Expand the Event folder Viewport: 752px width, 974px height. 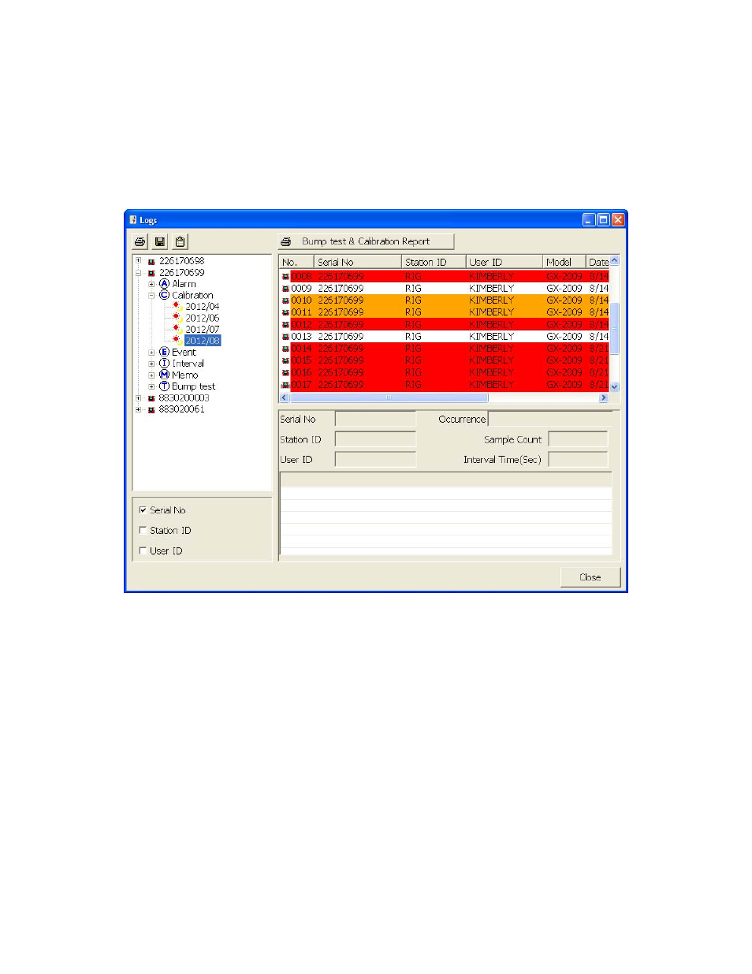tap(152, 353)
